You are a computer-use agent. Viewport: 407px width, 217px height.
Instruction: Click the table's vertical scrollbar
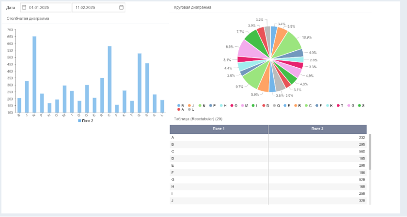370,152
